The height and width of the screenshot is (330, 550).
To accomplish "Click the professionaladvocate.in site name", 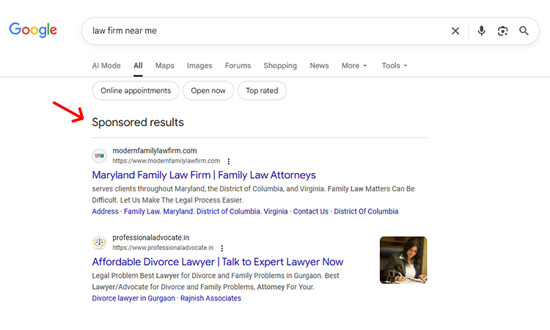I will pos(151,238).
